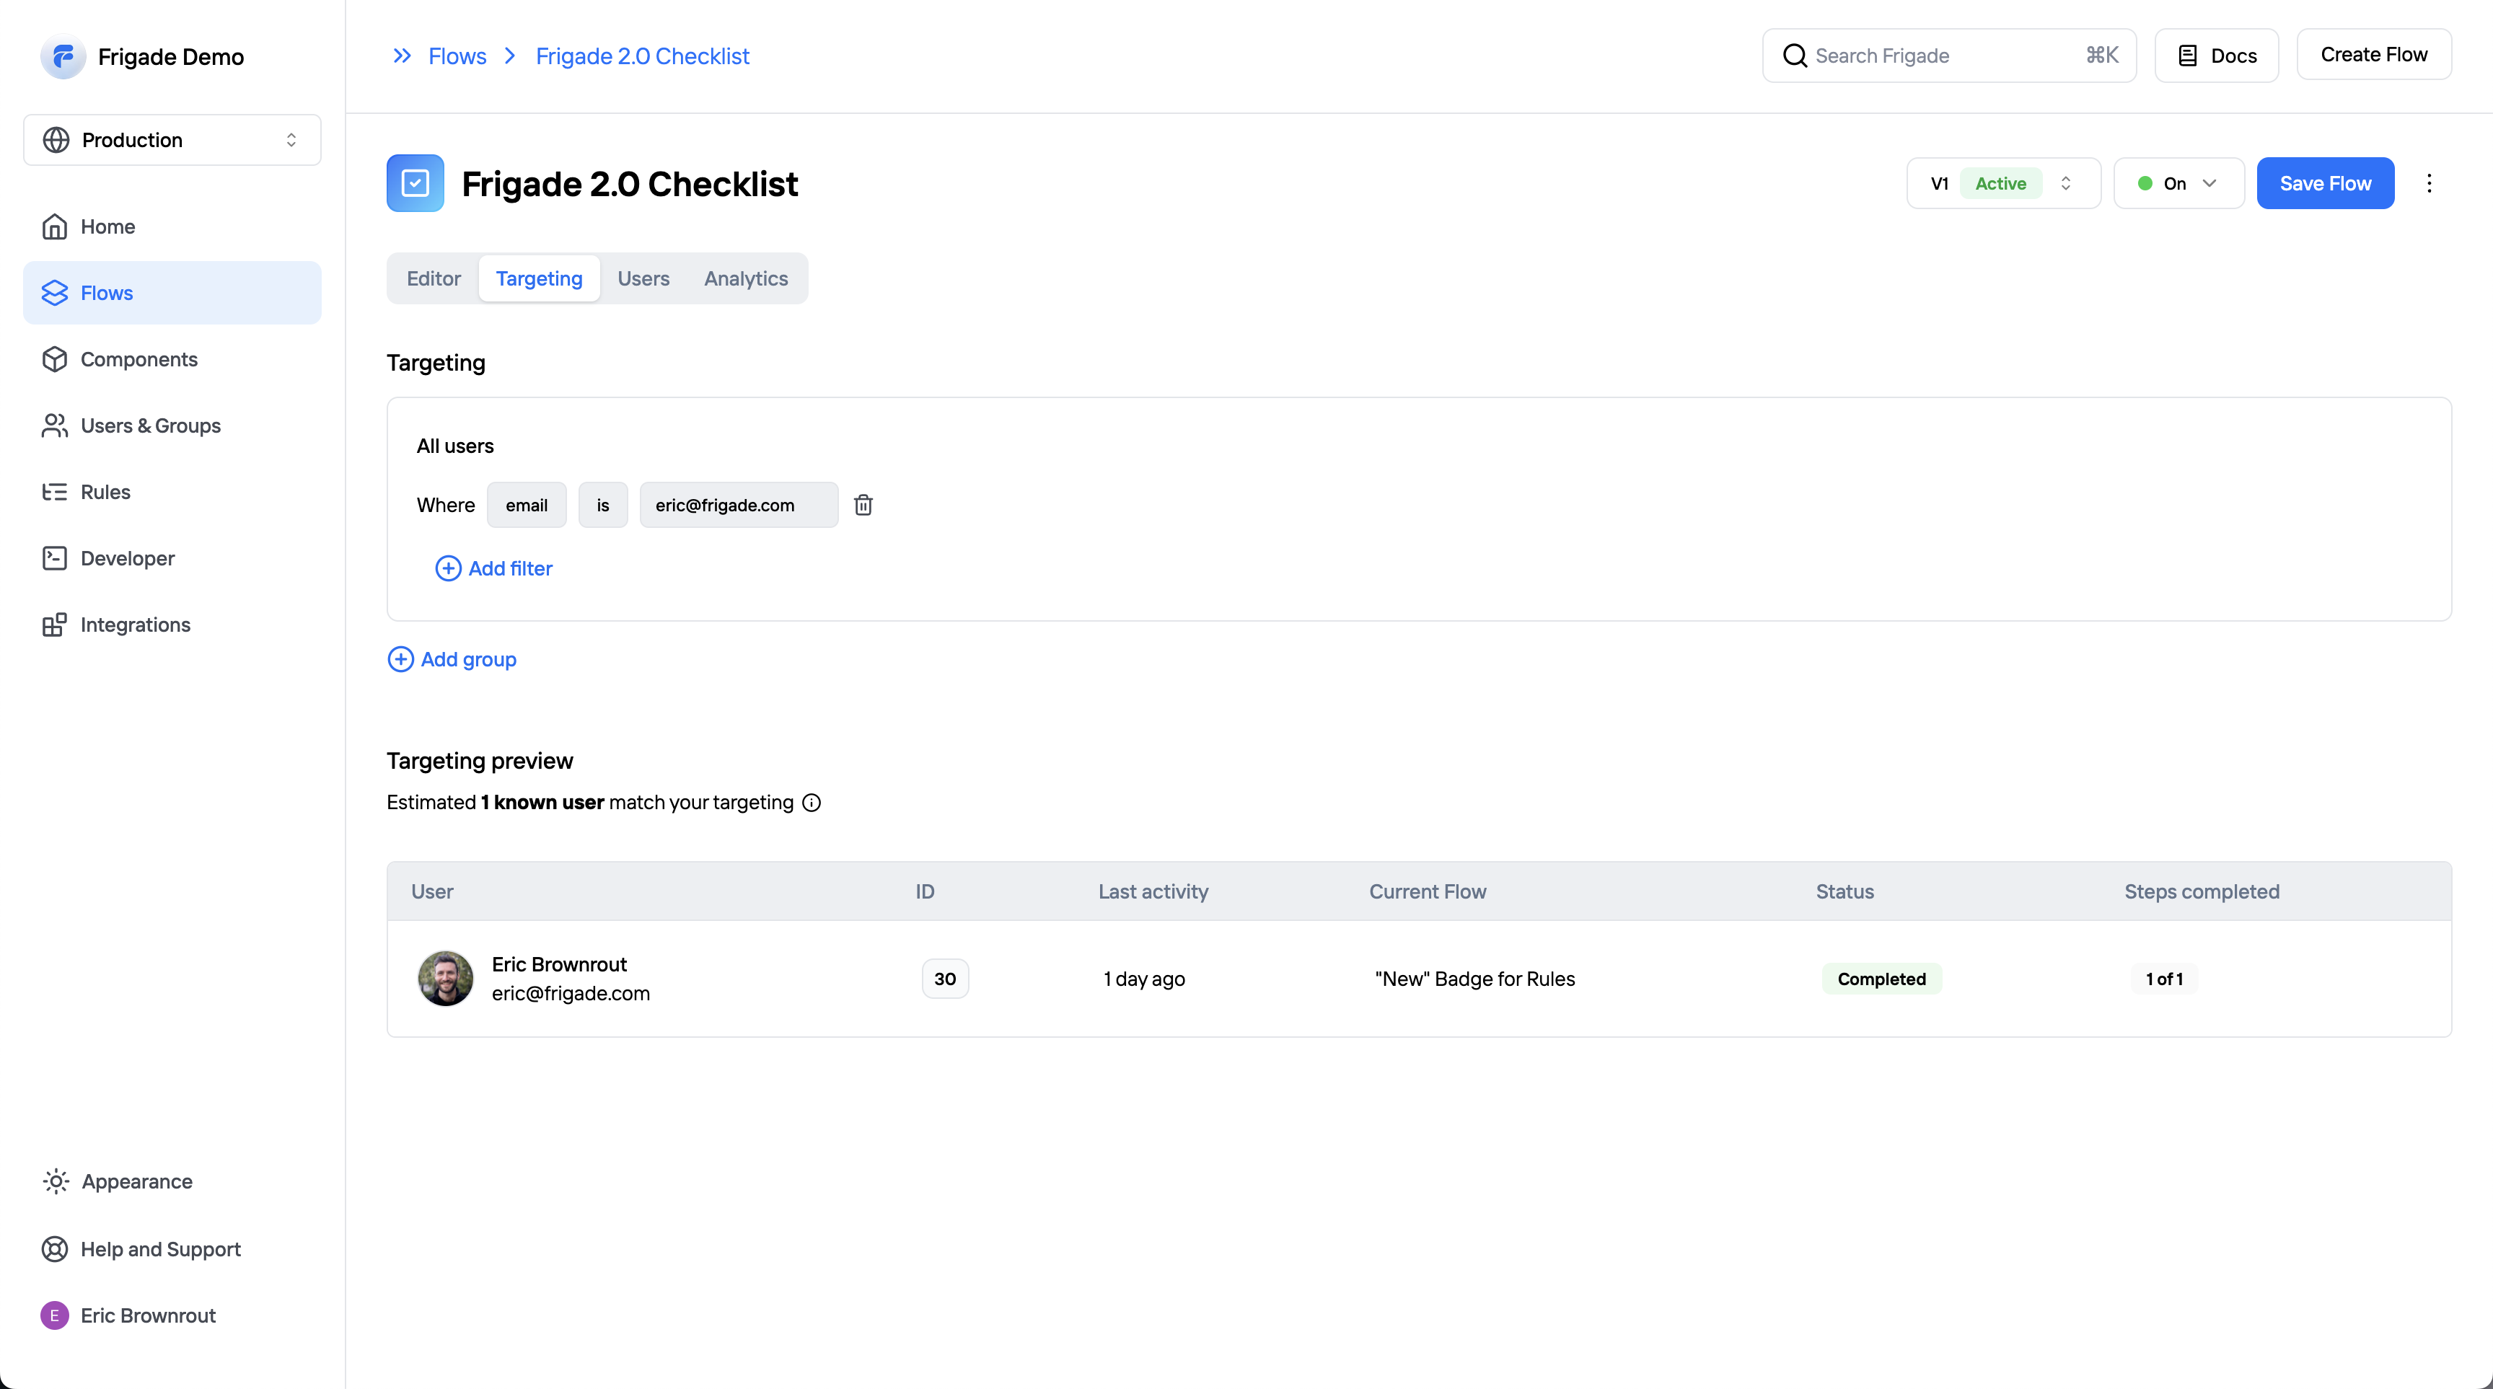Change the 'is' operator dropdown
The width and height of the screenshot is (2493, 1389).
click(602, 505)
